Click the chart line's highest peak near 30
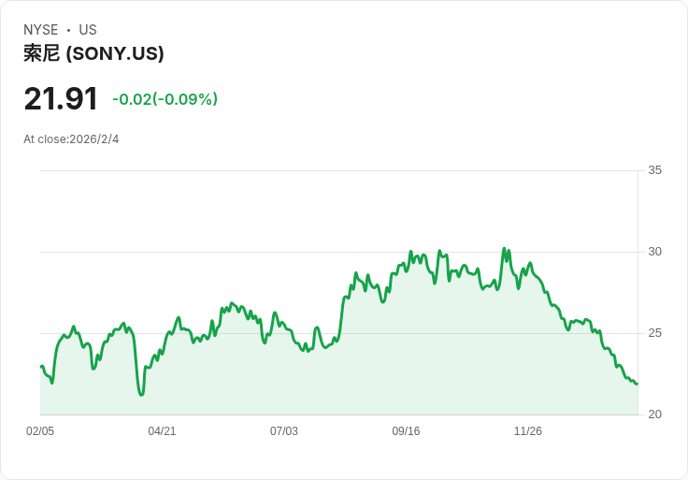The width and height of the screenshot is (688, 480). [504, 249]
